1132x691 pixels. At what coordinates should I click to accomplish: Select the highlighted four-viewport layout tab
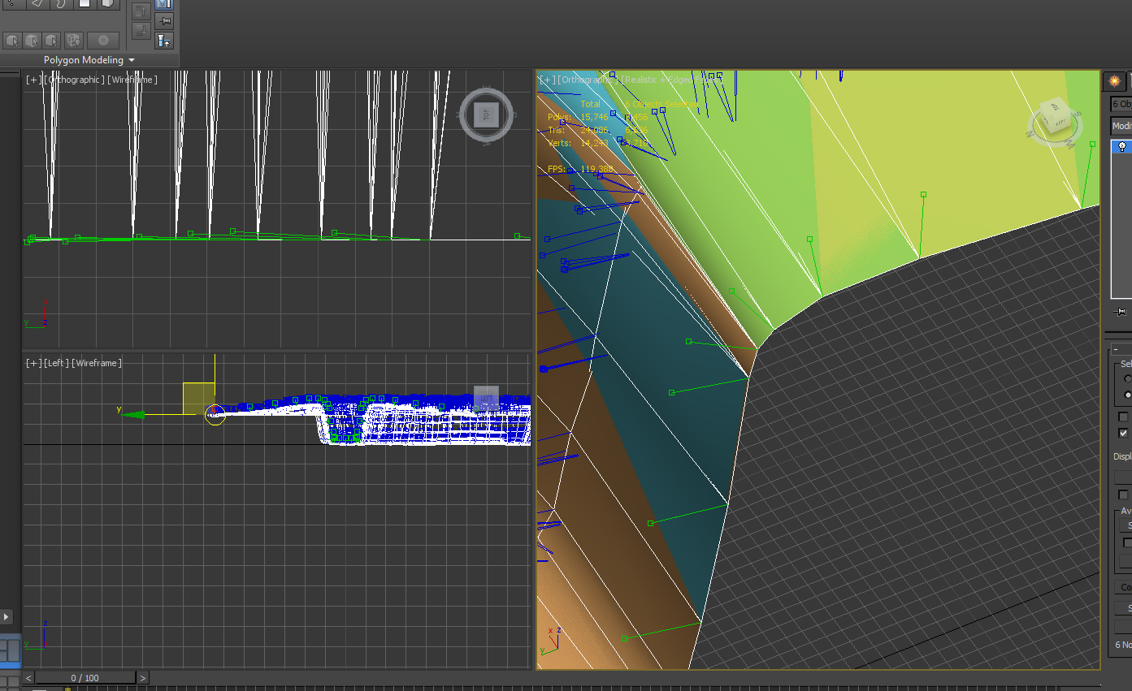tap(11, 650)
